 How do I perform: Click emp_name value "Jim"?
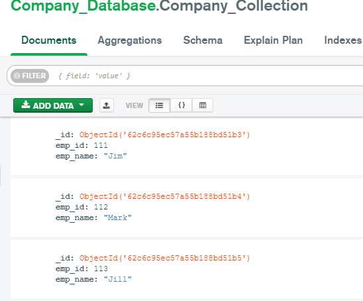[115, 156]
